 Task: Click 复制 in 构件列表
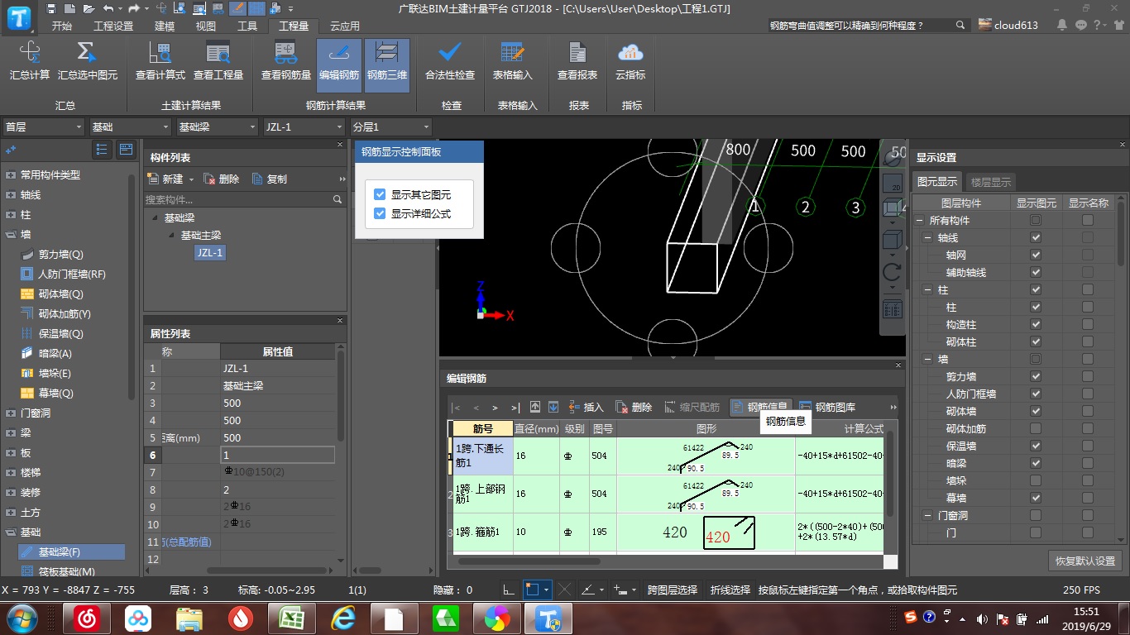(270, 179)
